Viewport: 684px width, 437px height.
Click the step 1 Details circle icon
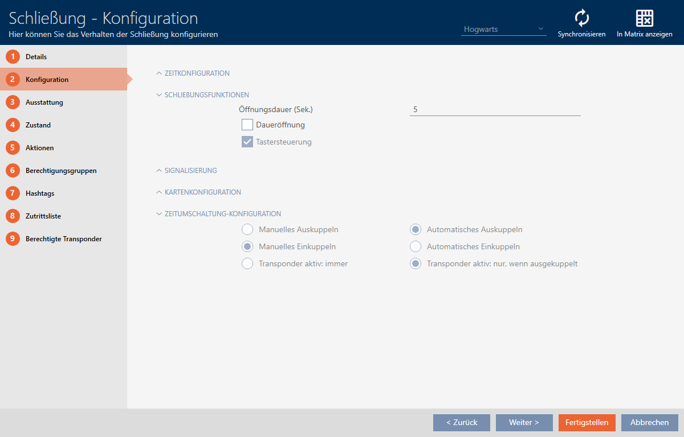point(13,57)
